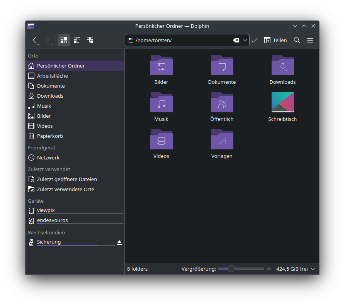Select the Downloads folder icon
The image size is (345, 305).
pos(283,65)
